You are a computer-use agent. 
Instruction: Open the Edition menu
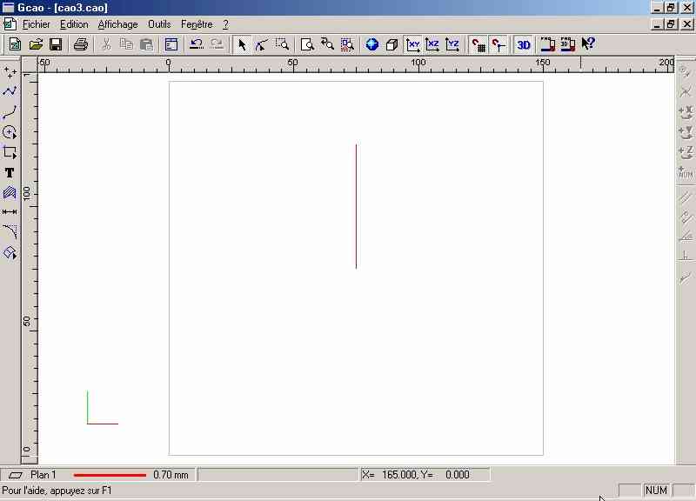[x=74, y=24]
